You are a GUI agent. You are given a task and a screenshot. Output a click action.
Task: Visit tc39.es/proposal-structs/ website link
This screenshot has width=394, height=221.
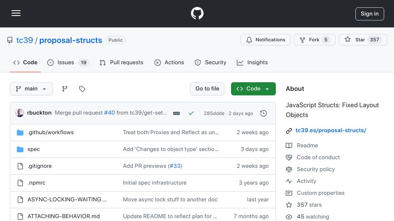coord(331,130)
